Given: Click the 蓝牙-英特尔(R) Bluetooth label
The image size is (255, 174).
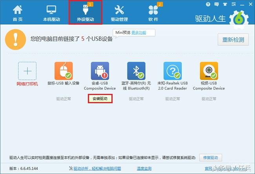Looking at the screenshot, I should [136, 86].
